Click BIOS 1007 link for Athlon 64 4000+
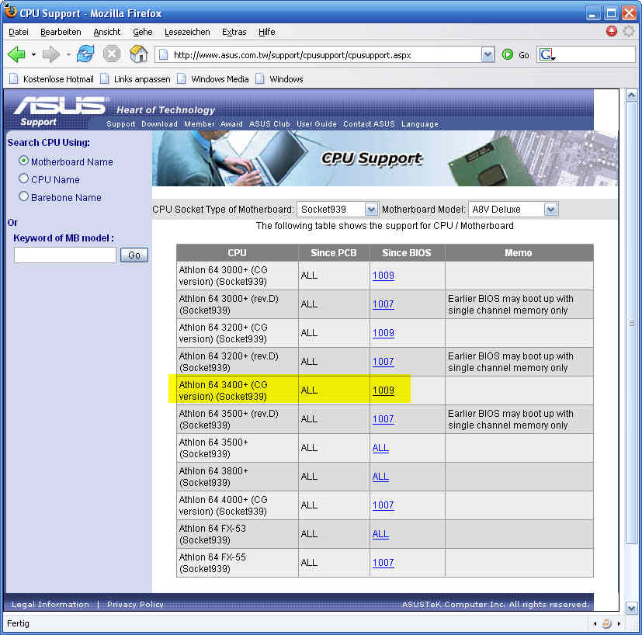 point(383,505)
